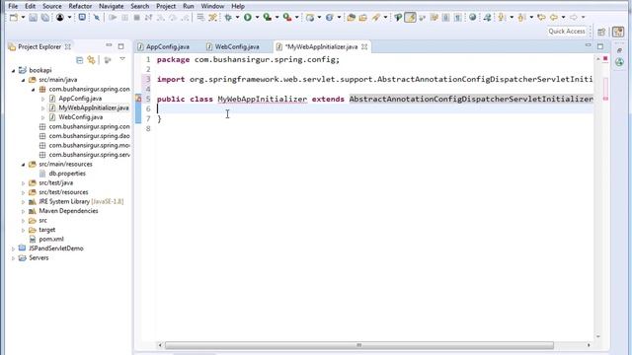The width and height of the screenshot is (632, 355).
Task: Click the New file toolbar icon
Action: coord(14,18)
